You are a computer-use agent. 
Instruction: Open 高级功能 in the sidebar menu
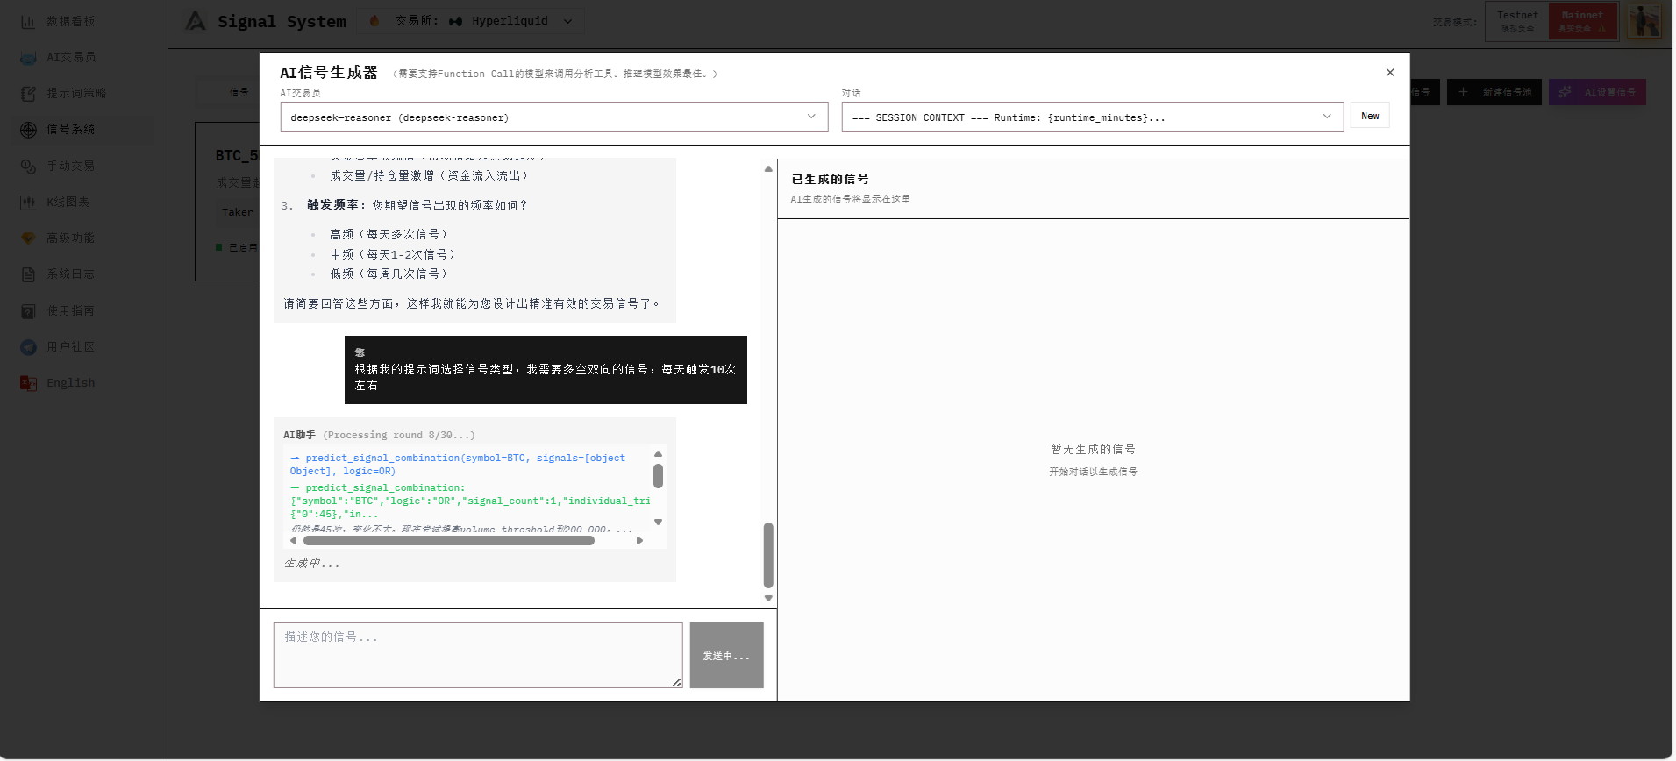tap(70, 238)
